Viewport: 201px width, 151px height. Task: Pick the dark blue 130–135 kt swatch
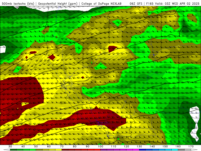click(x=142, y=150)
